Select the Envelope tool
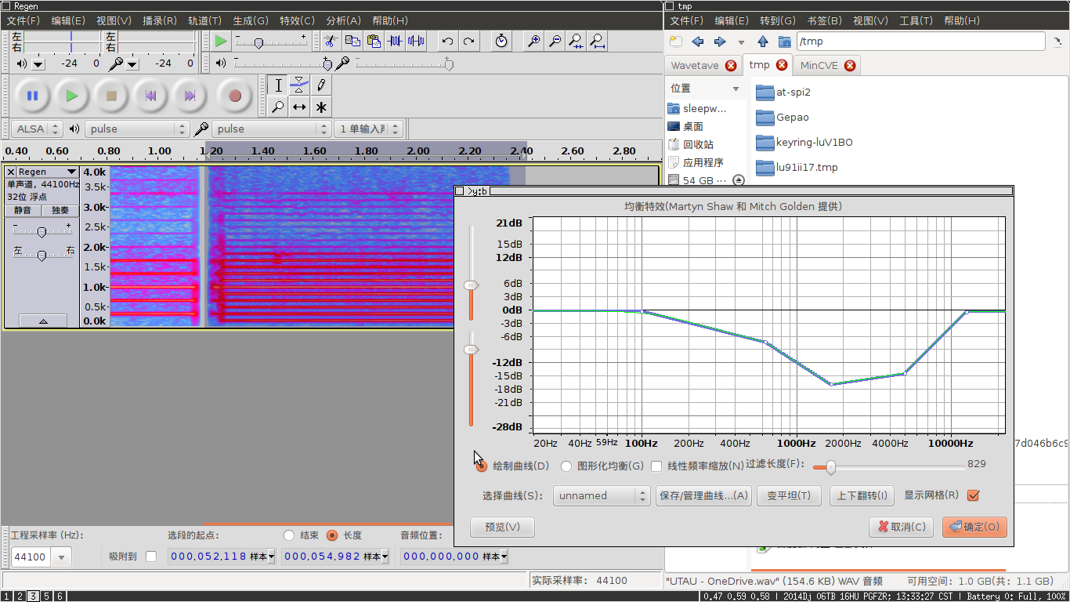Screen dimensions: 1070x602 [x=299, y=85]
